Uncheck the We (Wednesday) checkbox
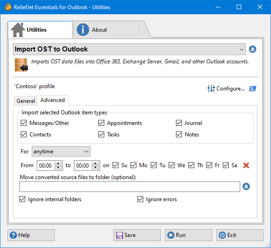Screen dimensions: 271x248 click(171, 165)
